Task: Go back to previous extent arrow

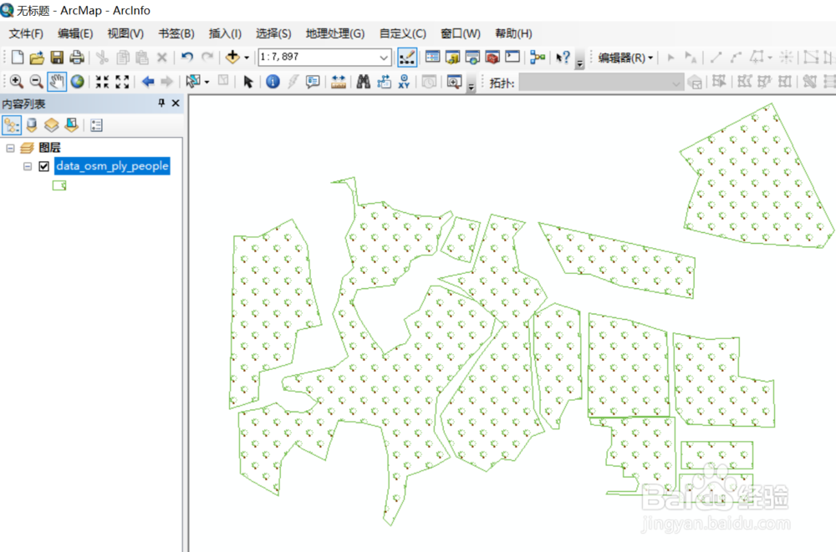Action: point(148,82)
